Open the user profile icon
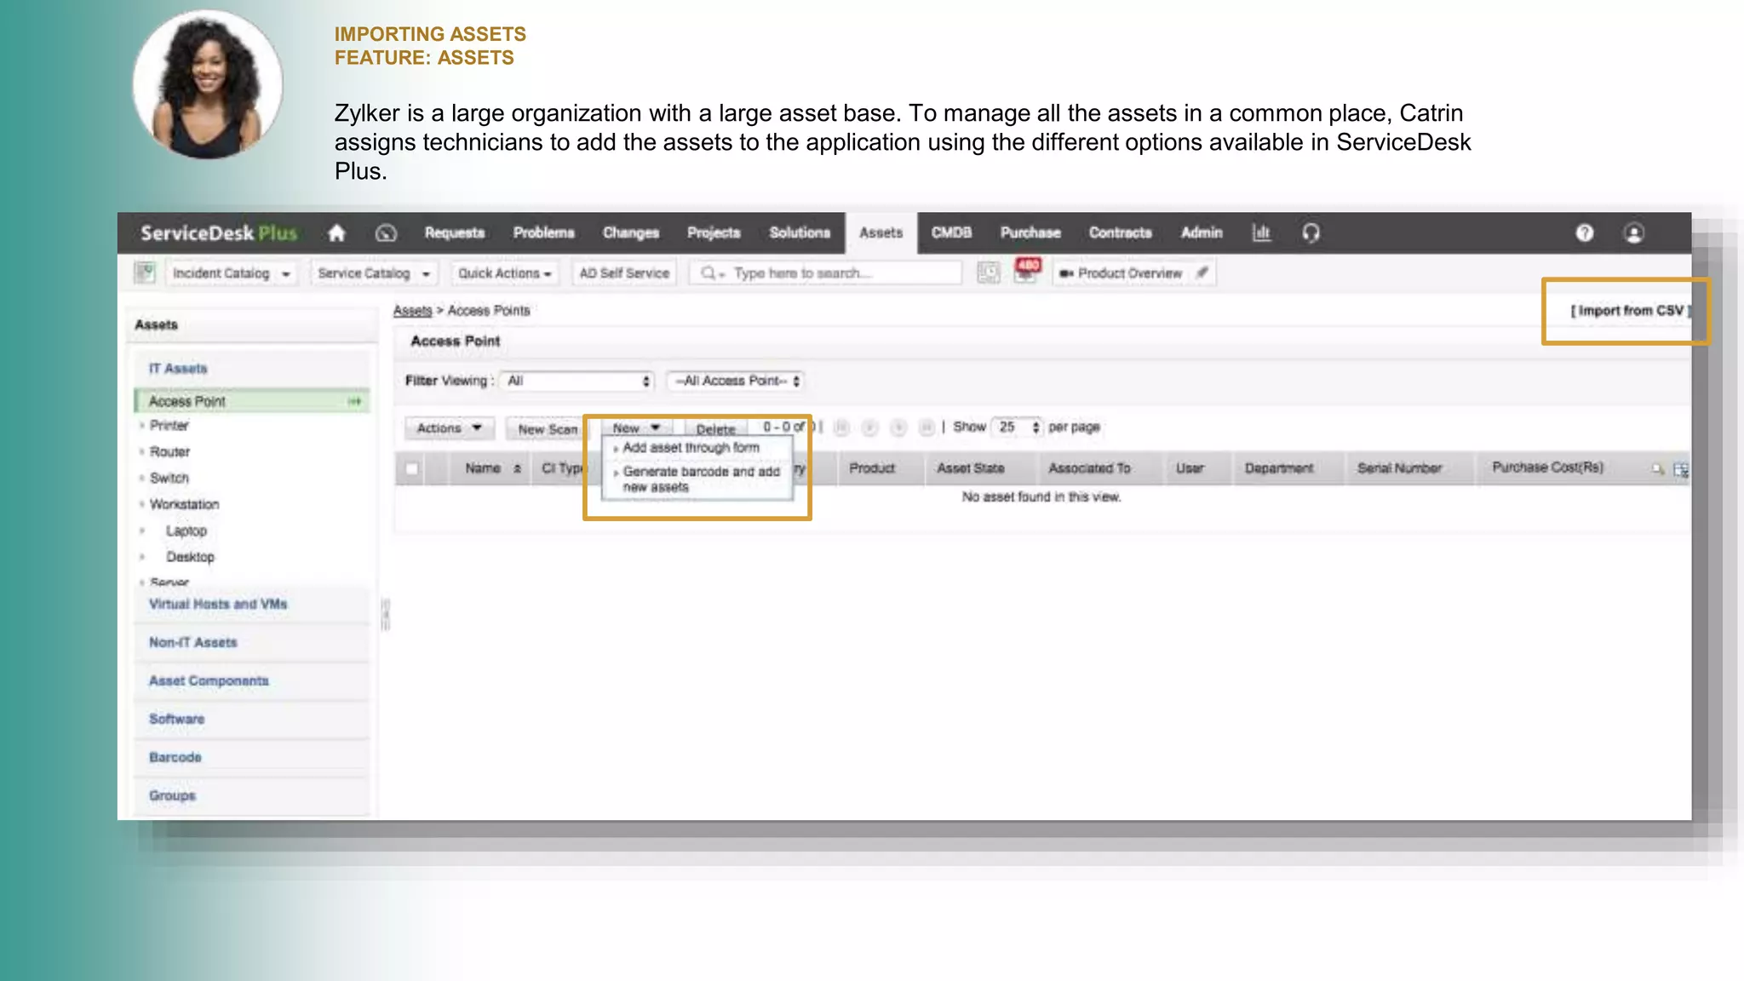This screenshot has height=981, width=1744. [1633, 232]
